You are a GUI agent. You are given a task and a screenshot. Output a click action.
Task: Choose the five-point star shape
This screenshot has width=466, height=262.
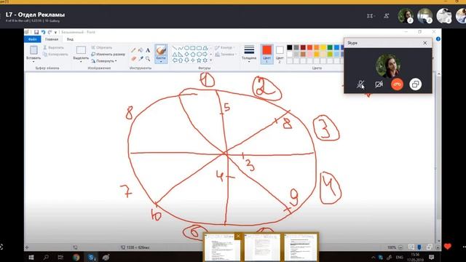pyautogui.click(x=199, y=60)
